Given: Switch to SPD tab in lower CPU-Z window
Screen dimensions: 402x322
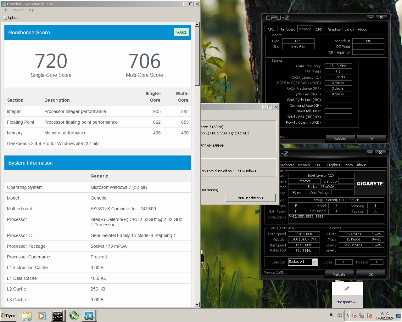Looking at the screenshot, I should (x=318, y=165).
